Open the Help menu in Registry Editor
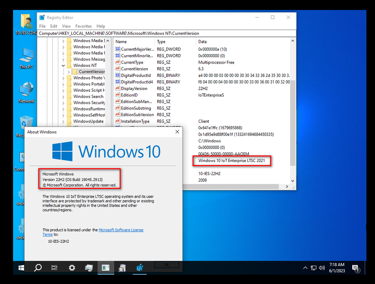Screen dimensions: 375x284 coord(101,26)
